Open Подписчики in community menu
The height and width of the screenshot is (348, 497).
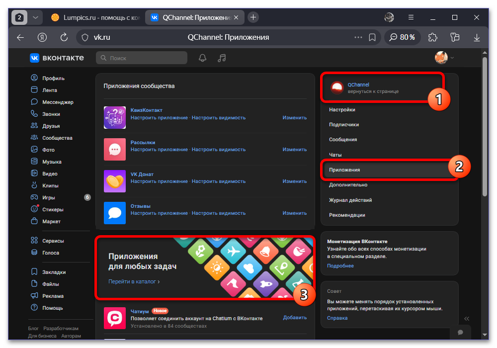click(x=344, y=125)
